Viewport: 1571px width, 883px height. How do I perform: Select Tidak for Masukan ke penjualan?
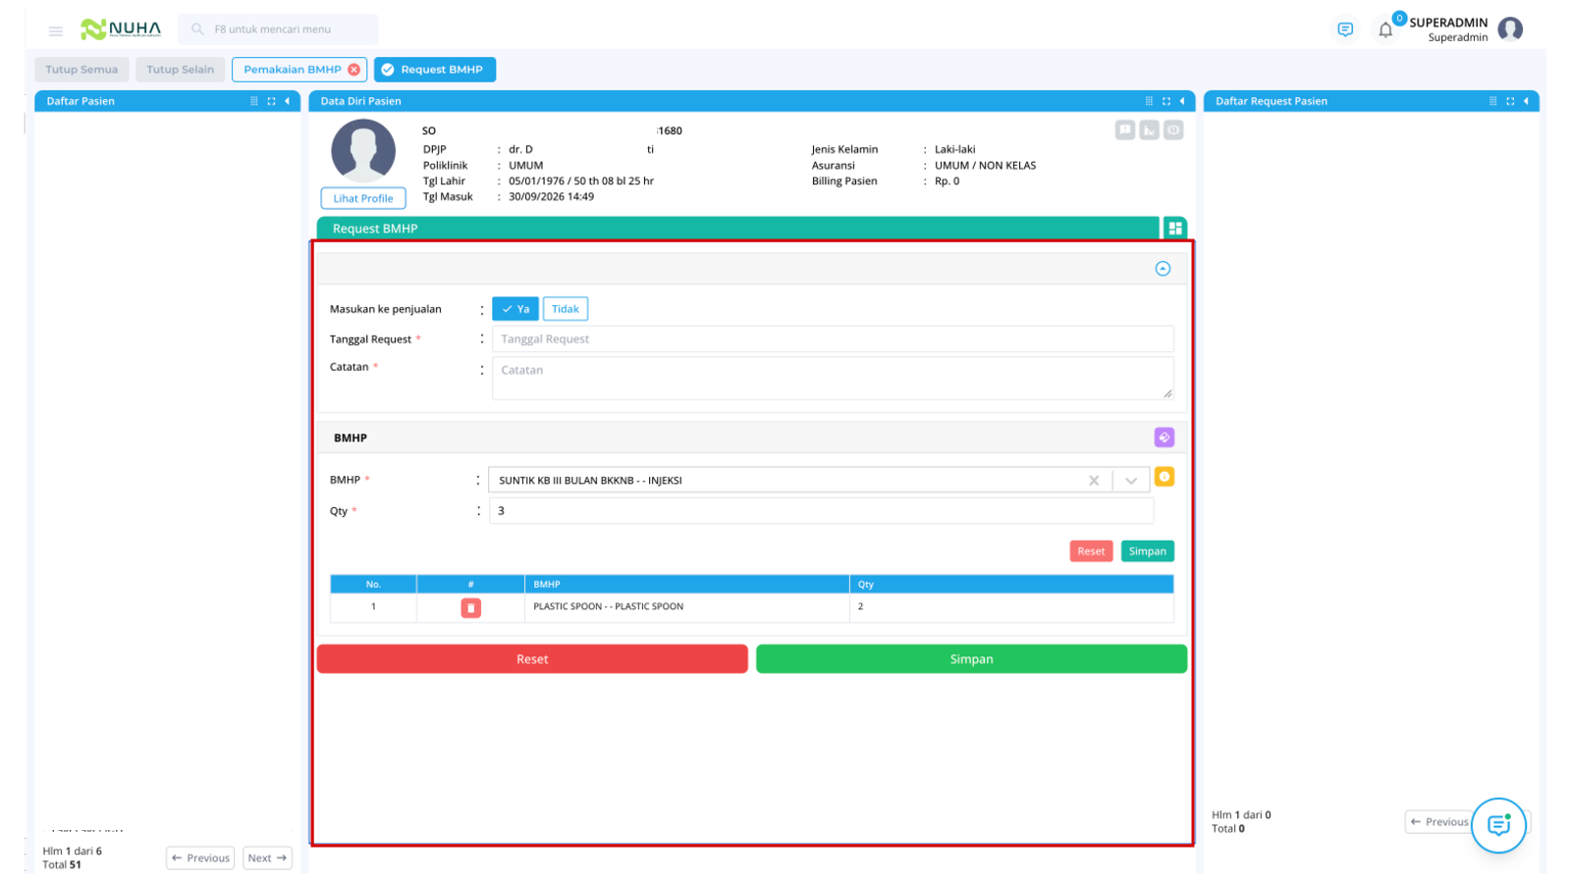566,309
